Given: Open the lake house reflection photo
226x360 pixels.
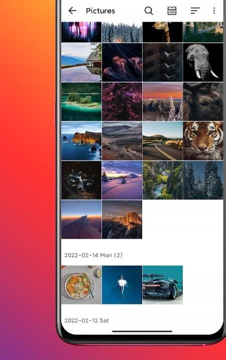Looking at the screenshot, I should [x=81, y=62].
